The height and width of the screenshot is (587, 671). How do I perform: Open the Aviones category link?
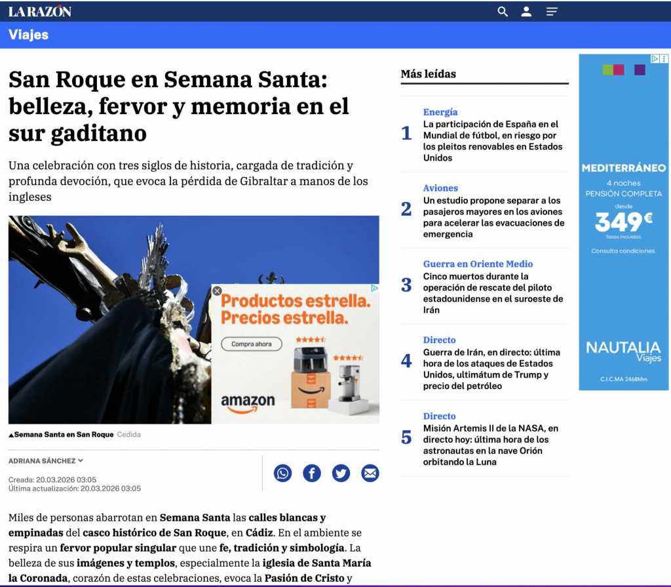click(x=440, y=188)
